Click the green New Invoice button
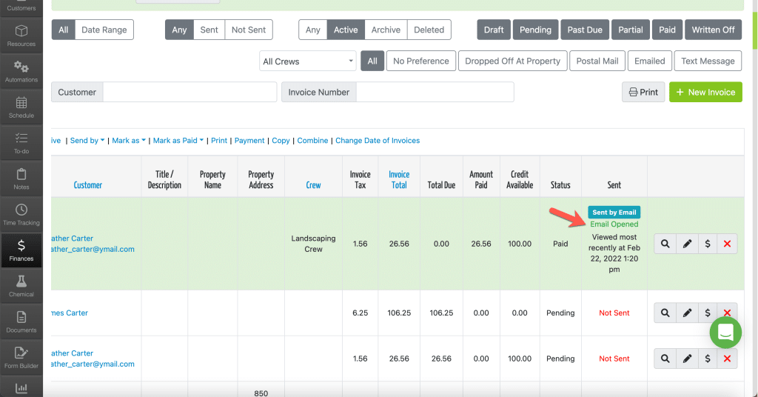This screenshot has width=758, height=397. (705, 92)
